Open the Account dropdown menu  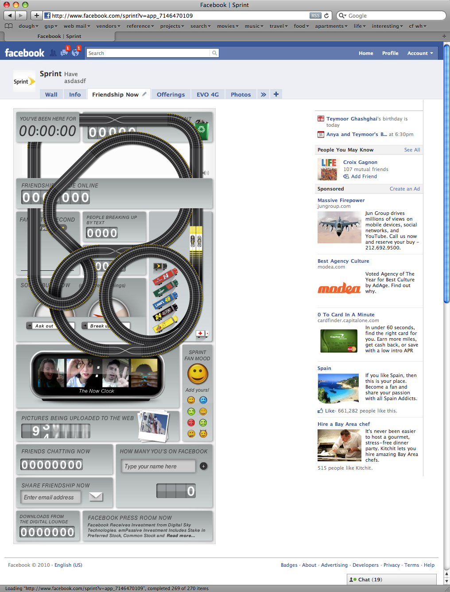pyautogui.click(x=420, y=53)
